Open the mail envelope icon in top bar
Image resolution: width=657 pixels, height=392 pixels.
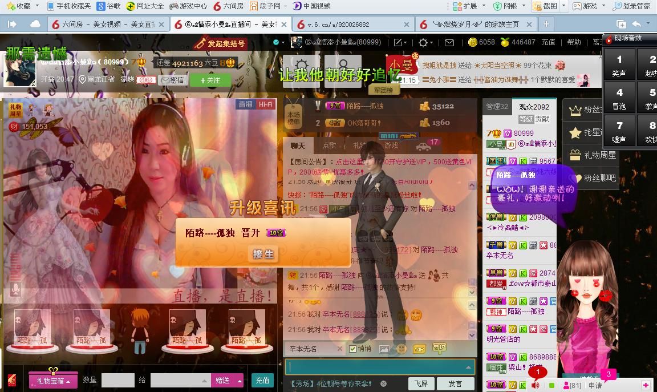click(449, 42)
